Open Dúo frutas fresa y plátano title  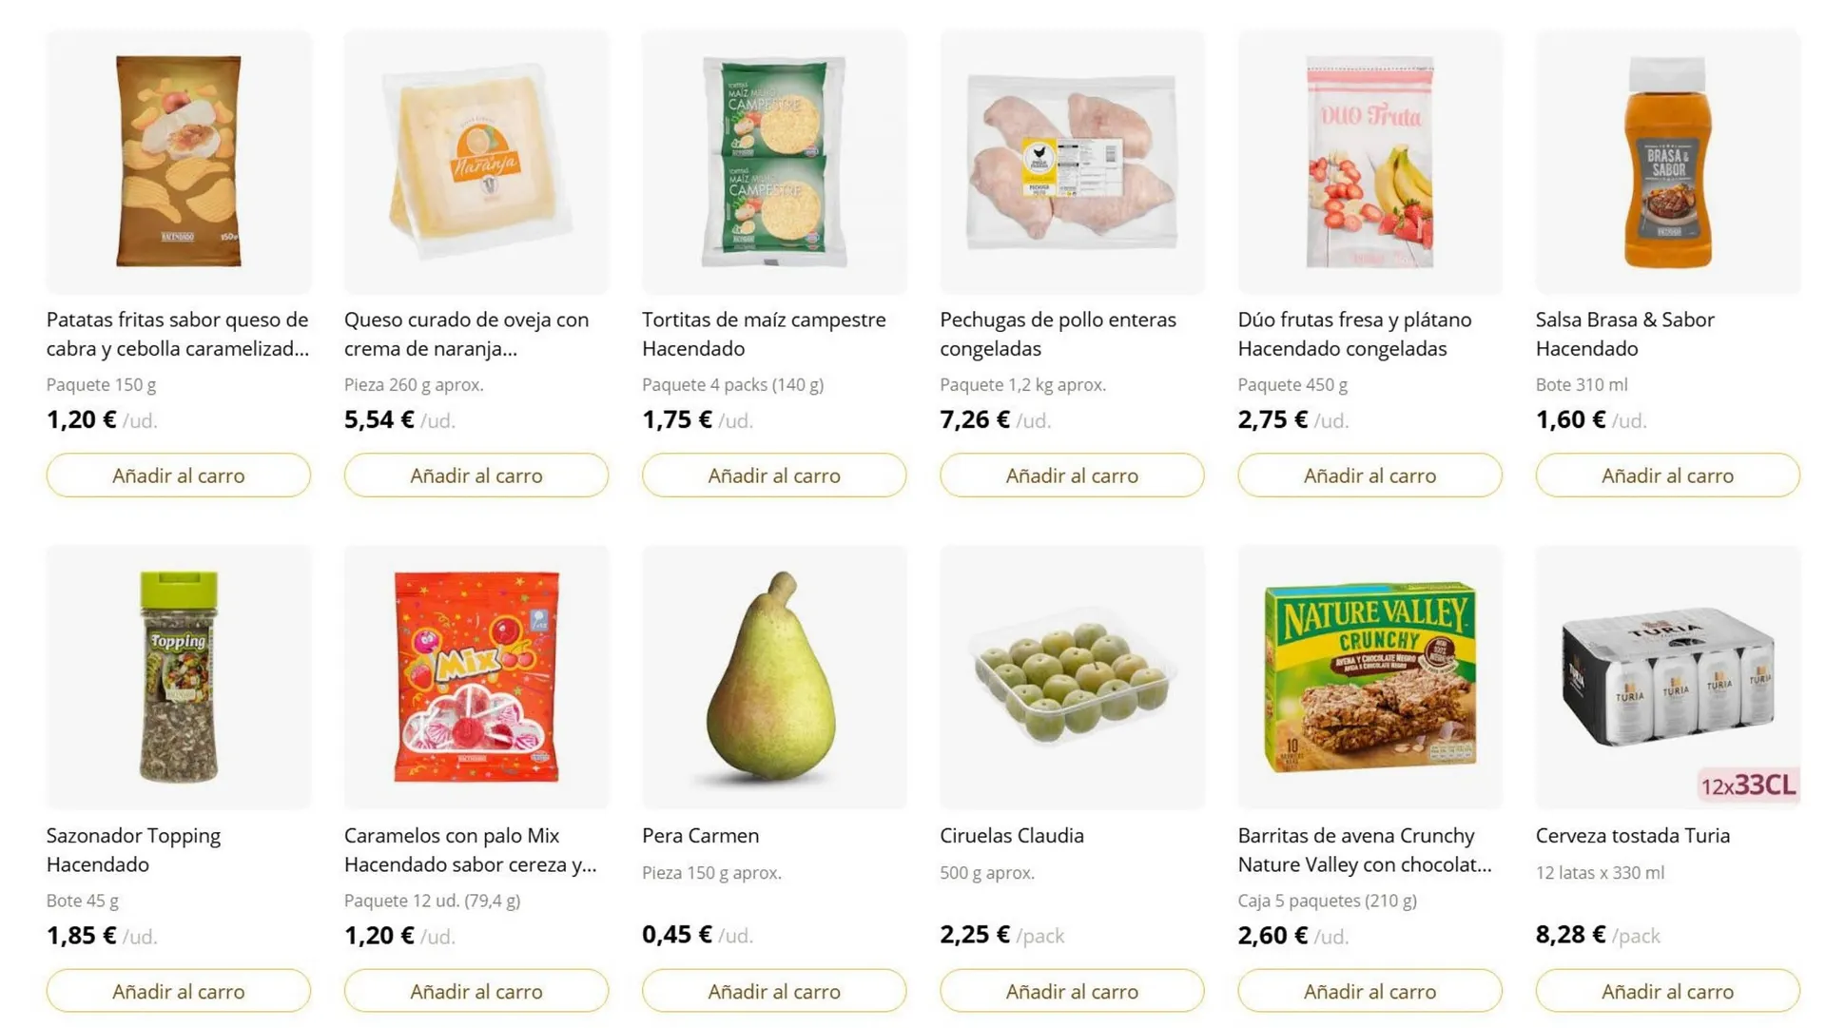(x=1354, y=334)
